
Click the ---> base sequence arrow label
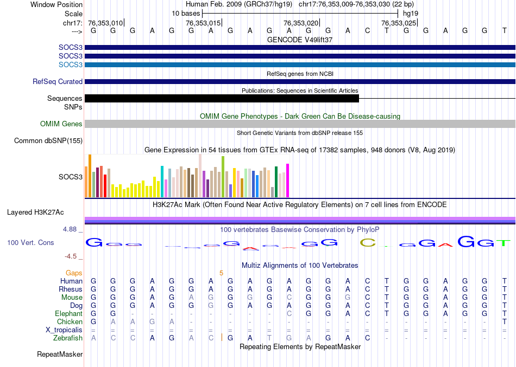coord(77,31)
